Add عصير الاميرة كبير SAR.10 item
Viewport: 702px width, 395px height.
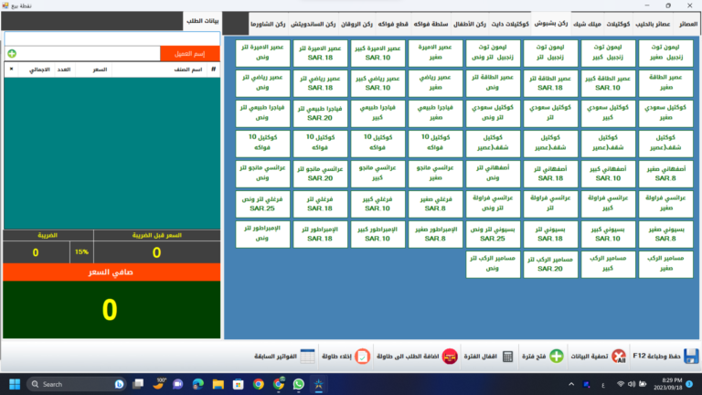(x=378, y=53)
